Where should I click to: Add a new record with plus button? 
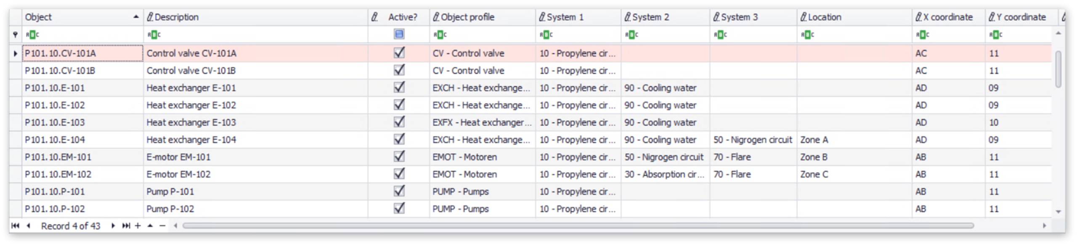[x=138, y=226]
